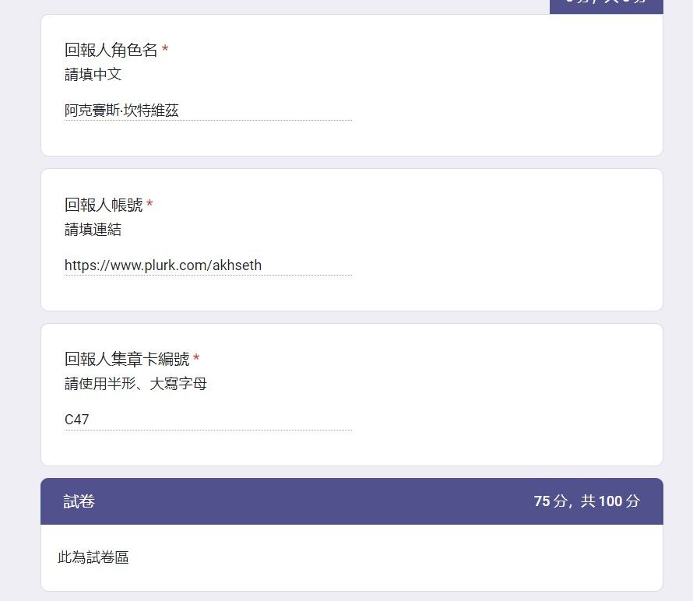Click the partially hidden purple score badge
This screenshot has width=693, height=601.
pyautogui.click(x=607, y=7)
